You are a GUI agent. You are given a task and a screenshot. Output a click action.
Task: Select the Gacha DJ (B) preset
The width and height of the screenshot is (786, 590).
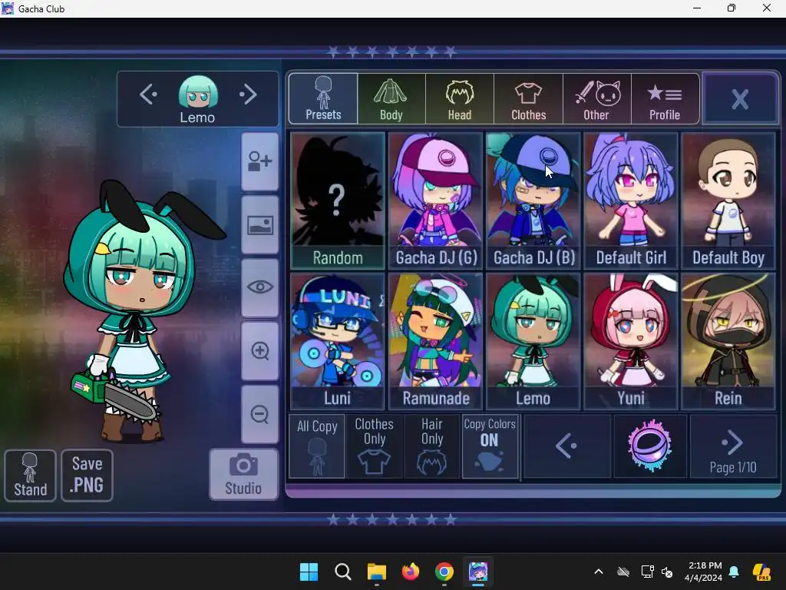tap(533, 201)
